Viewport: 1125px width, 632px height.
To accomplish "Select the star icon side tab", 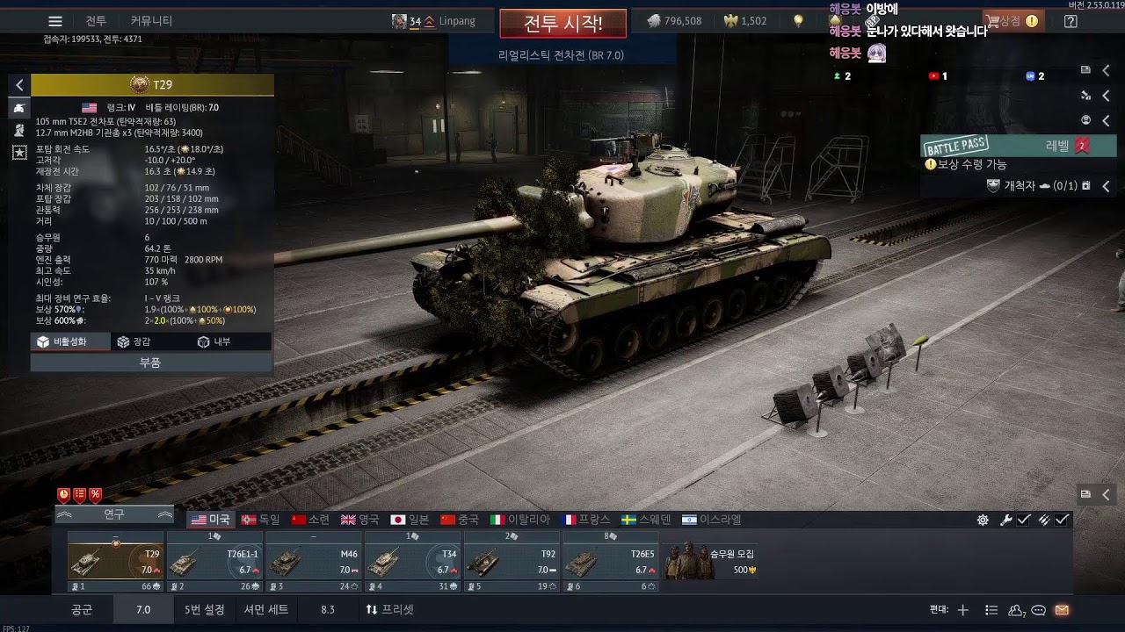I will (19, 152).
